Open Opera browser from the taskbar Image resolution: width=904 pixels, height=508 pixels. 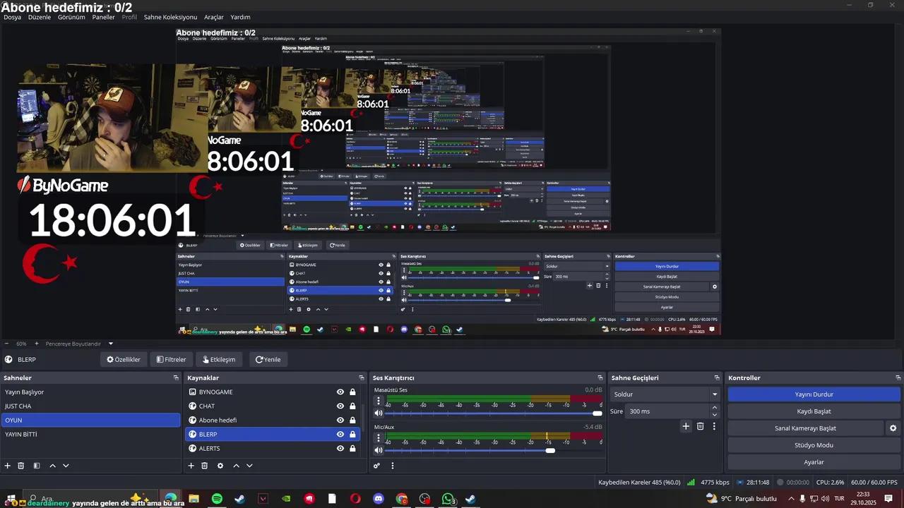coord(355,499)
